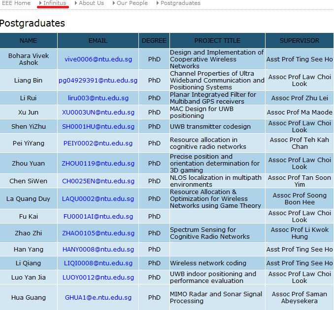The height and width of the screenshot is (310, 334).
Task: Click project 'Design and Implementation of Cooperative Wireless Networks'
Action: click(217, 59)
